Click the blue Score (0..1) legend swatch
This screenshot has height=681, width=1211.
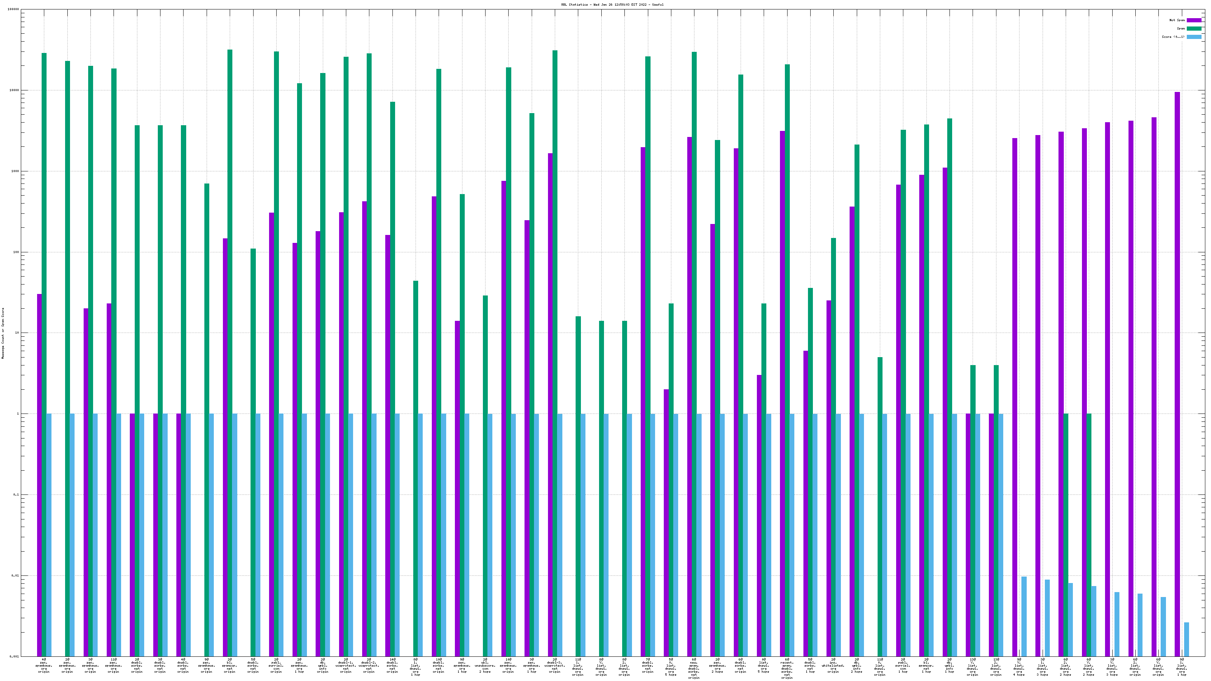pyautogui.click(x=1194, y=37)
